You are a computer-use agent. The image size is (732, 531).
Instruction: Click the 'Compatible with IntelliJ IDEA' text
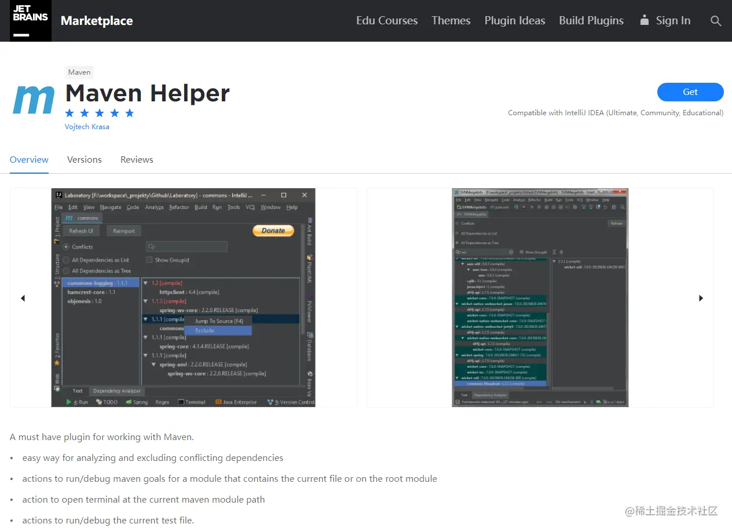[616, 113]
